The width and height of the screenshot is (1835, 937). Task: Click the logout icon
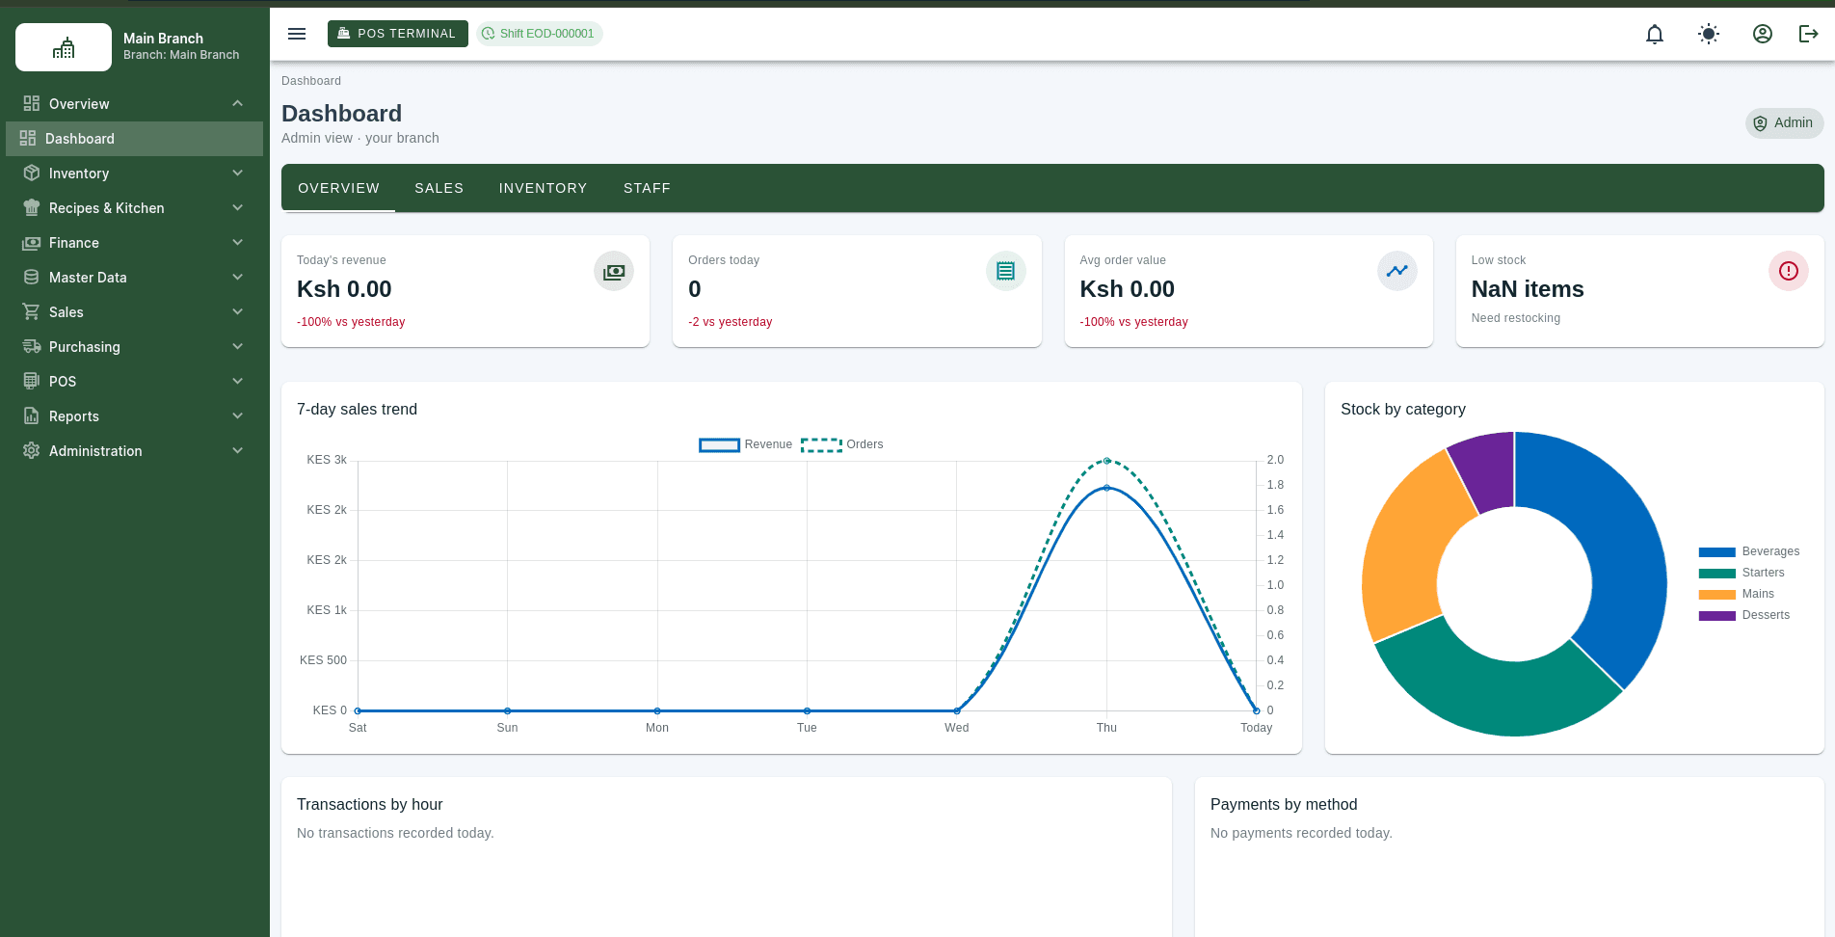click(1809, 34)
